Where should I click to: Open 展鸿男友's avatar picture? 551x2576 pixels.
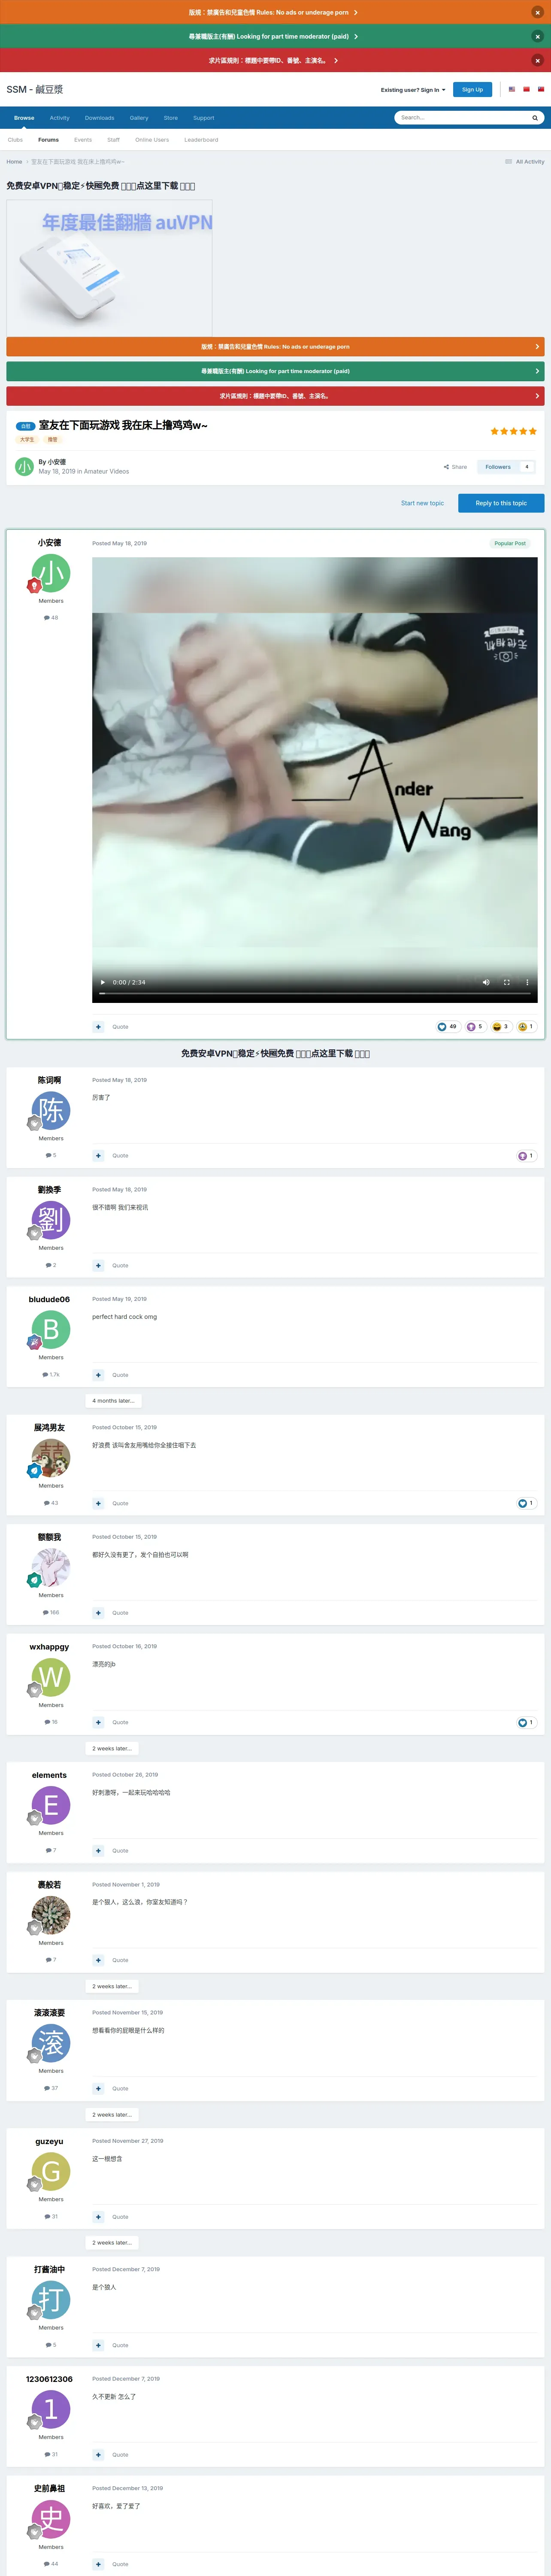[x=51, y=1457]
